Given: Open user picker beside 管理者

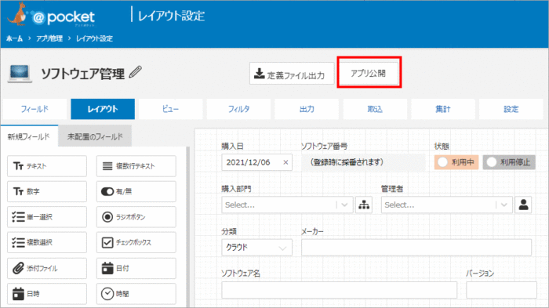Looking at the screenshot, I should (523, 205).
